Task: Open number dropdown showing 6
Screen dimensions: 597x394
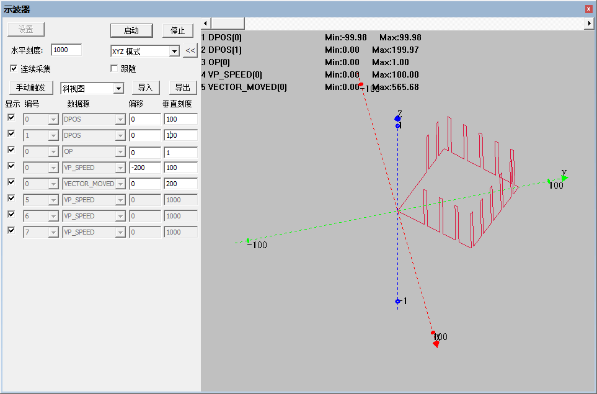Action: click(x=53, y=216)
